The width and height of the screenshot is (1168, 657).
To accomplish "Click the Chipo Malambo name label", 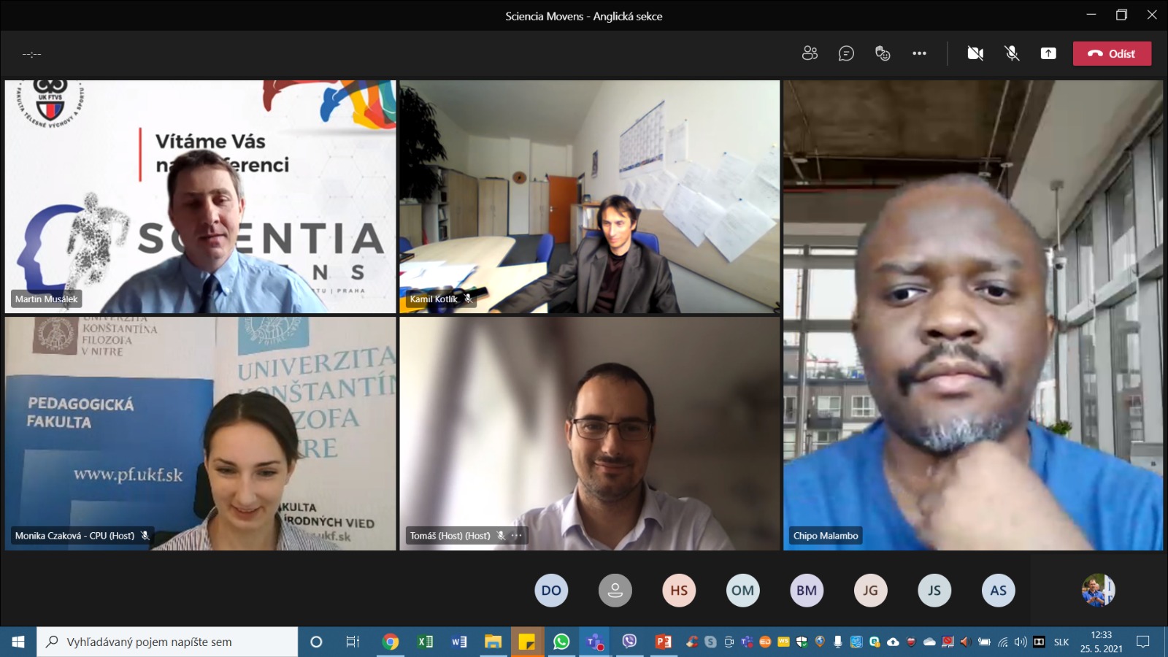I will pyautogui.click(x=826, y=536).
